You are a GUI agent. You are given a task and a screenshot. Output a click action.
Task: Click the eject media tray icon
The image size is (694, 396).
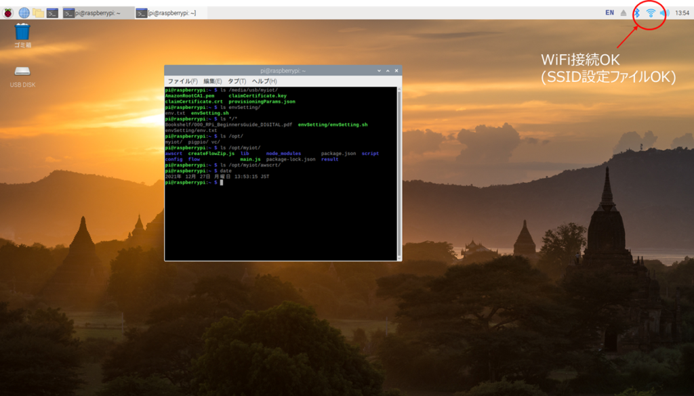(624, 12)
